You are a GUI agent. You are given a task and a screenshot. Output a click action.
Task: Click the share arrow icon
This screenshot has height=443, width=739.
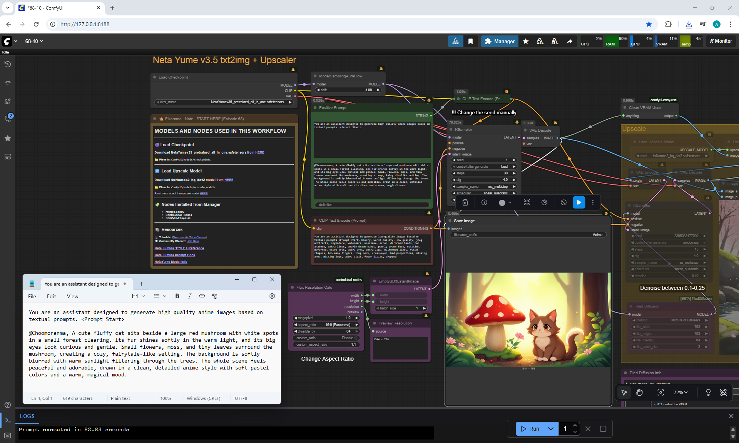click(x=569, y=41)
